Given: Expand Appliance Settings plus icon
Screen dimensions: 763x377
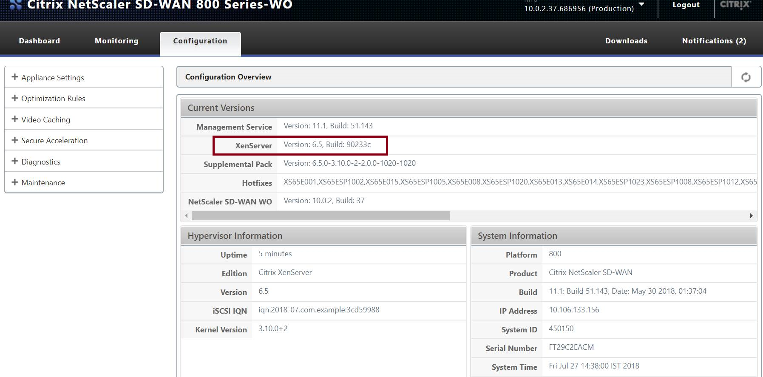Looking at the screenshot, I should click(x=15, y=77).
